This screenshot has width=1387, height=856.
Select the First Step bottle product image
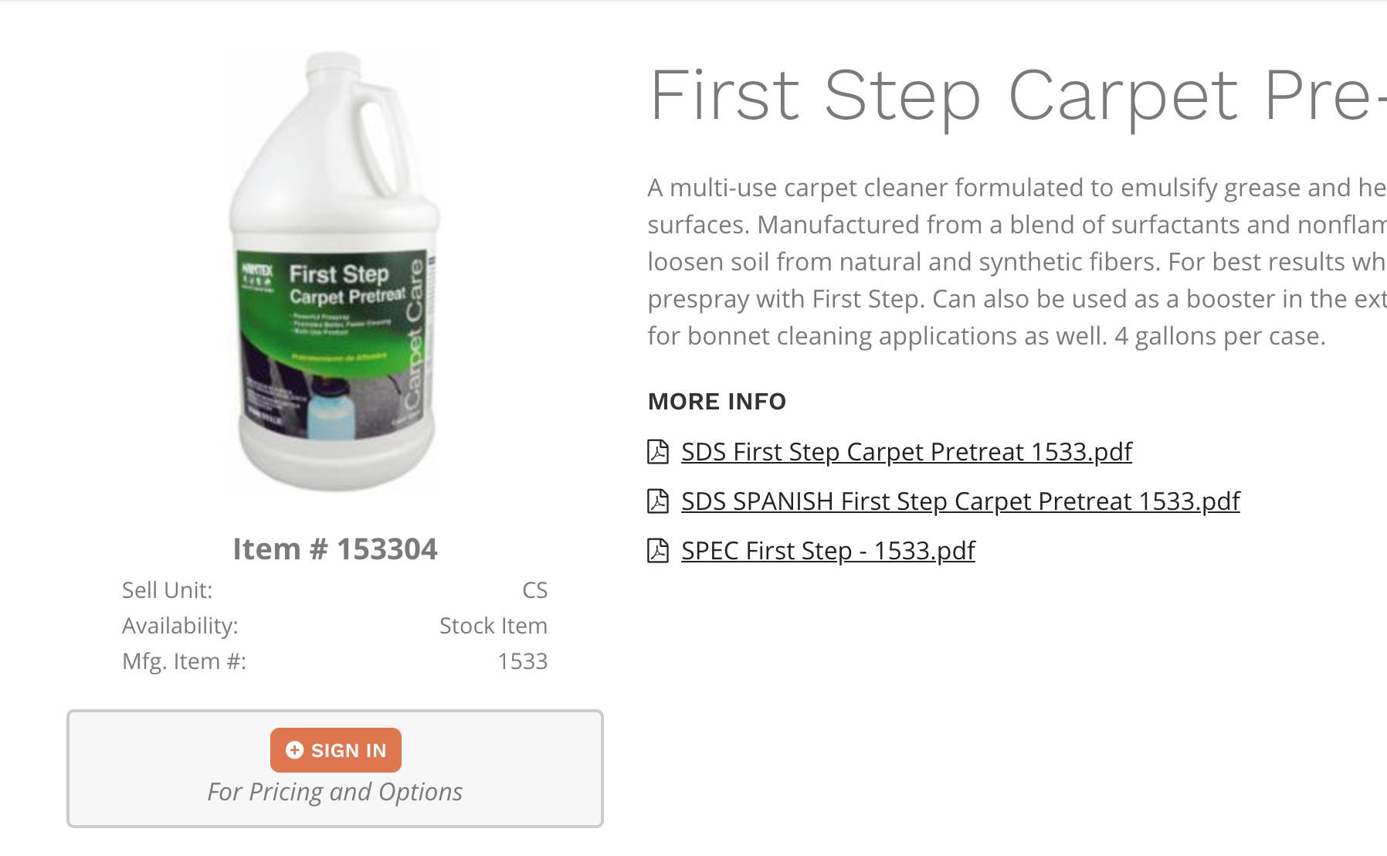click(x=335, y=272)
